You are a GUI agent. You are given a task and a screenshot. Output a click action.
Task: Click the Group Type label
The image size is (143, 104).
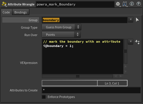pos(29,28)
